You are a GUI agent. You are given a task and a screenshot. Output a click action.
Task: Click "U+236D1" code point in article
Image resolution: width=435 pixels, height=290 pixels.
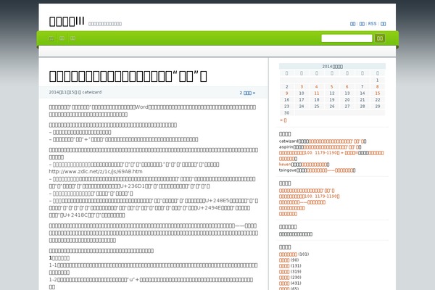(x=133, y=186)
